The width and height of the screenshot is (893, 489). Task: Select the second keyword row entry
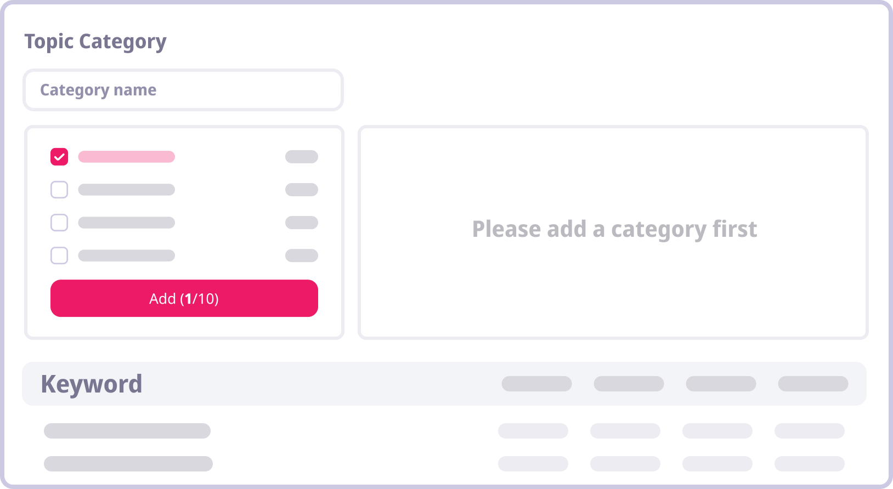(x=128, y=464)
